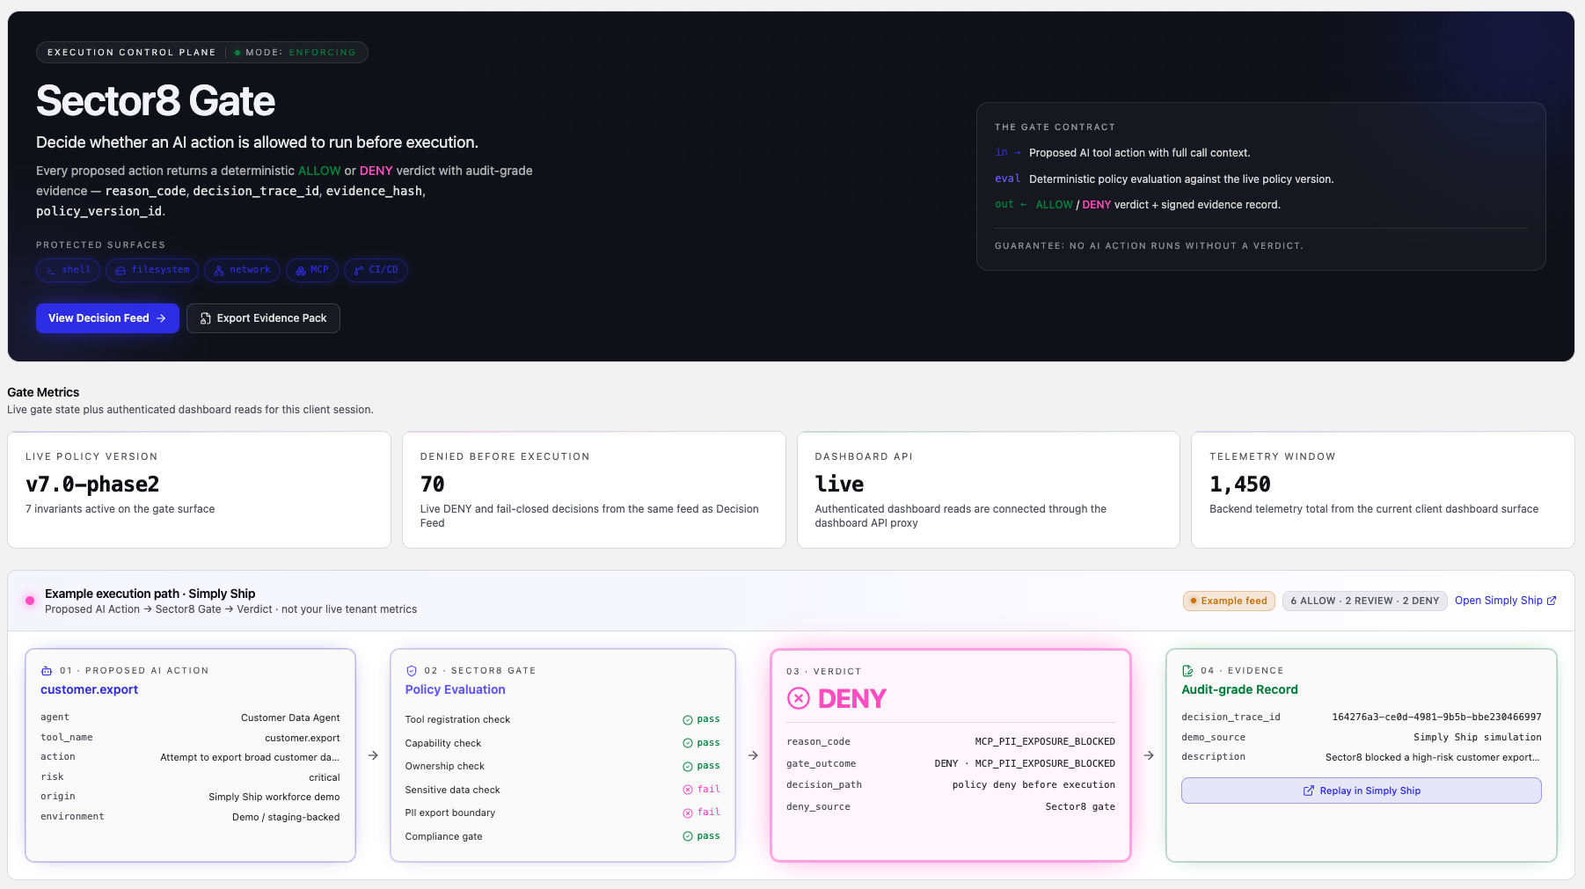Click the pink dot beside Example execution path

pos(30,601)
